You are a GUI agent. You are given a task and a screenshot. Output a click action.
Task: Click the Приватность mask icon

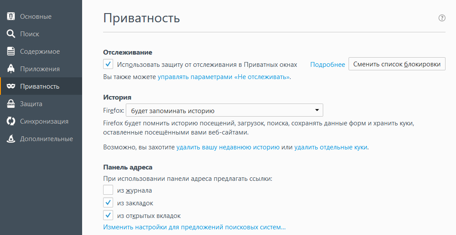(x=11, y=86)
